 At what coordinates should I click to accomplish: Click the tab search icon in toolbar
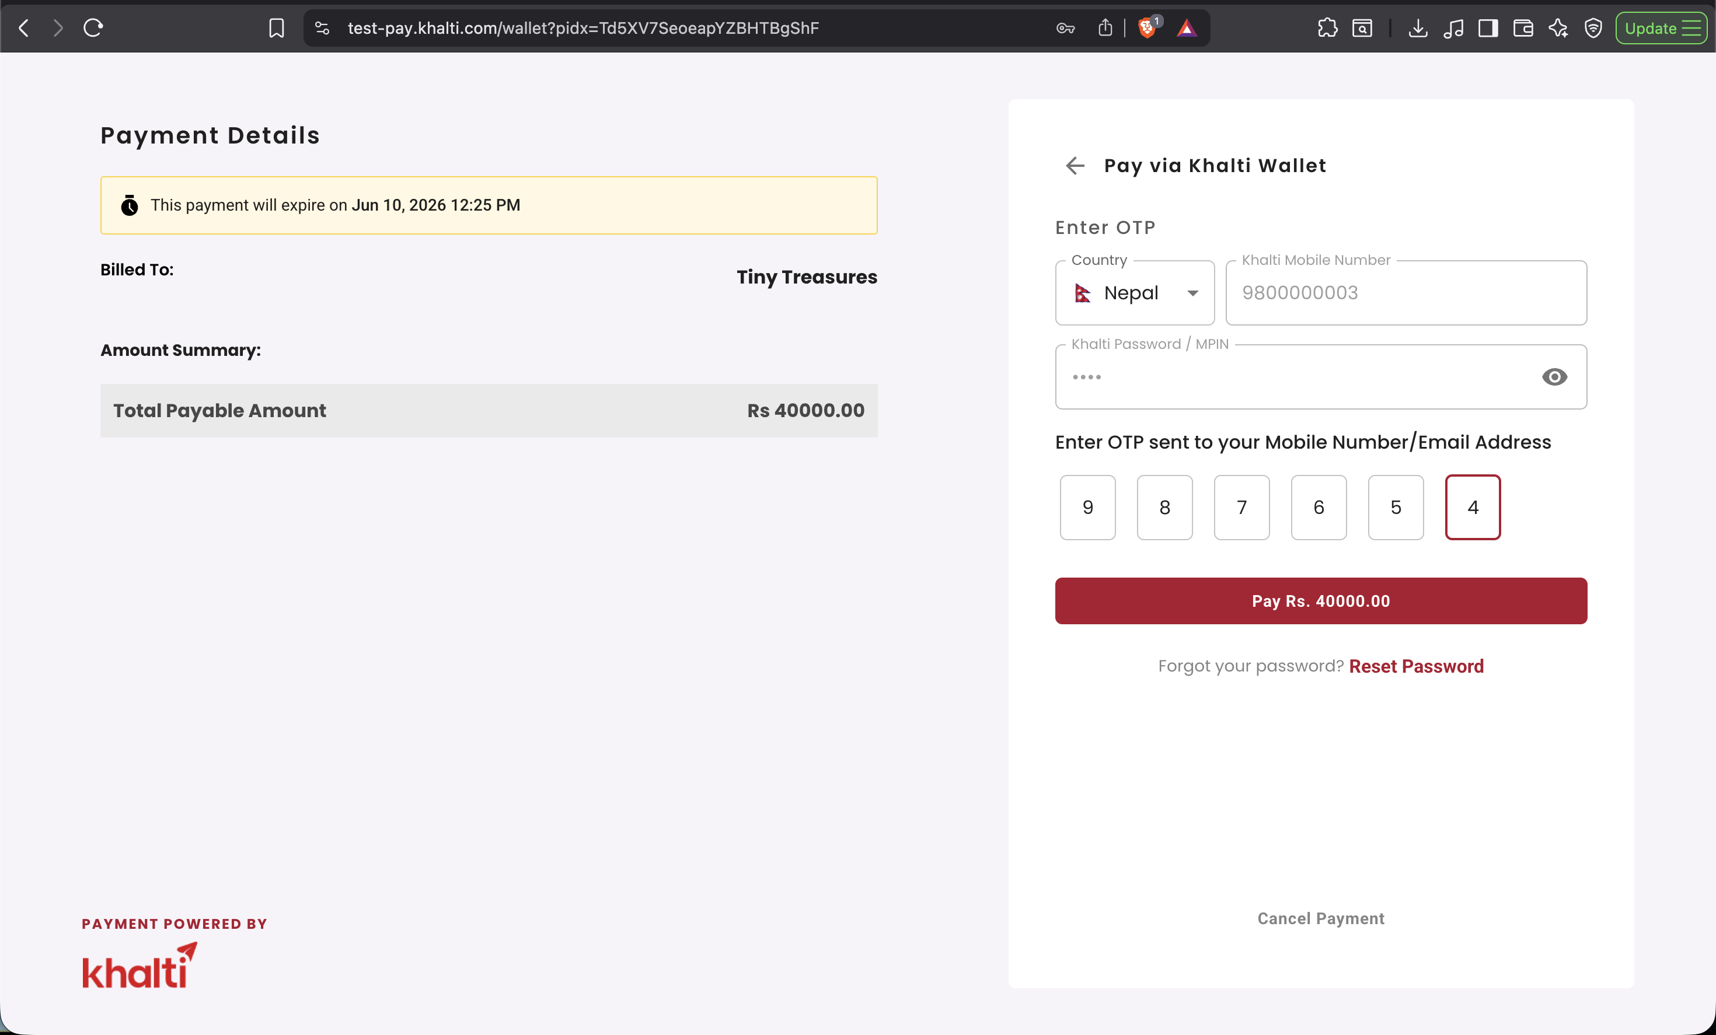click(1362, 28)
